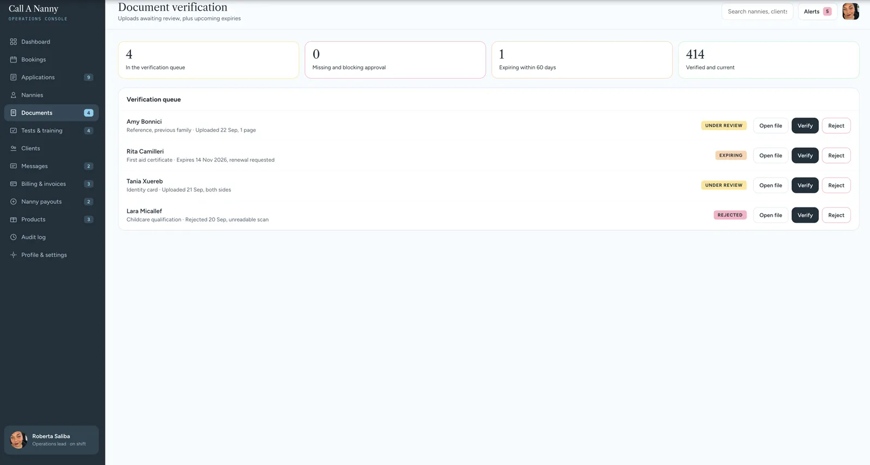Open Roberta Saliba profile card
Viewport: 870px width, 465px height.
pyautogui.click(x=51, y=440)
